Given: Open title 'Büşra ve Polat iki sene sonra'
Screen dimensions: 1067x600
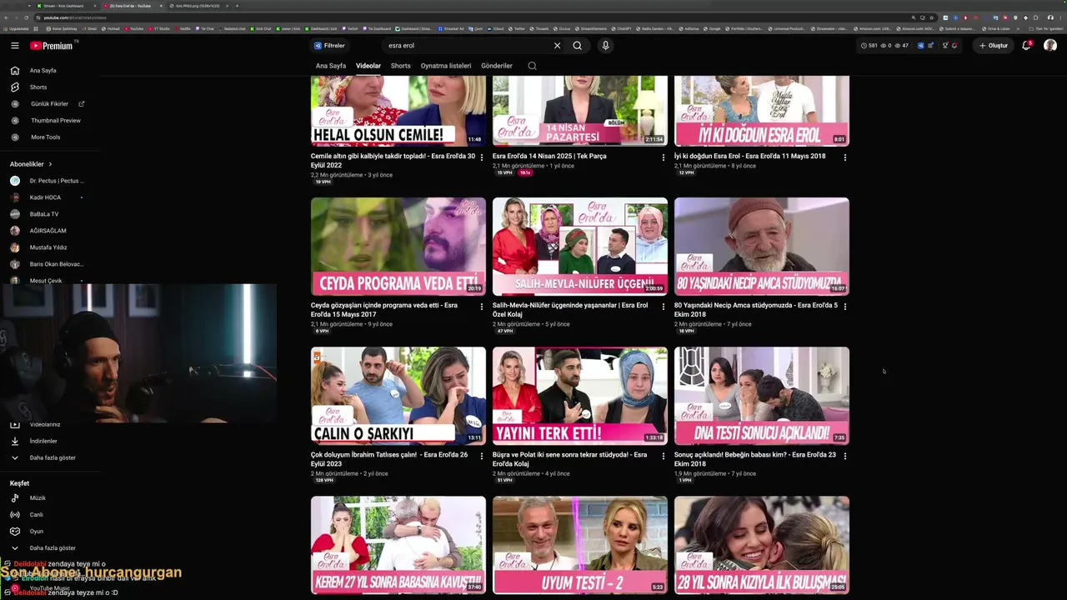Looking at the screenshot, I should (570, 459).
